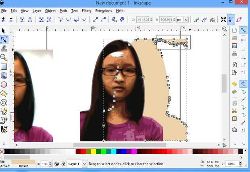Toggle show transformation handles for nodes
Viewport: 250px width, 172px height.
click(x=223, y=20)
